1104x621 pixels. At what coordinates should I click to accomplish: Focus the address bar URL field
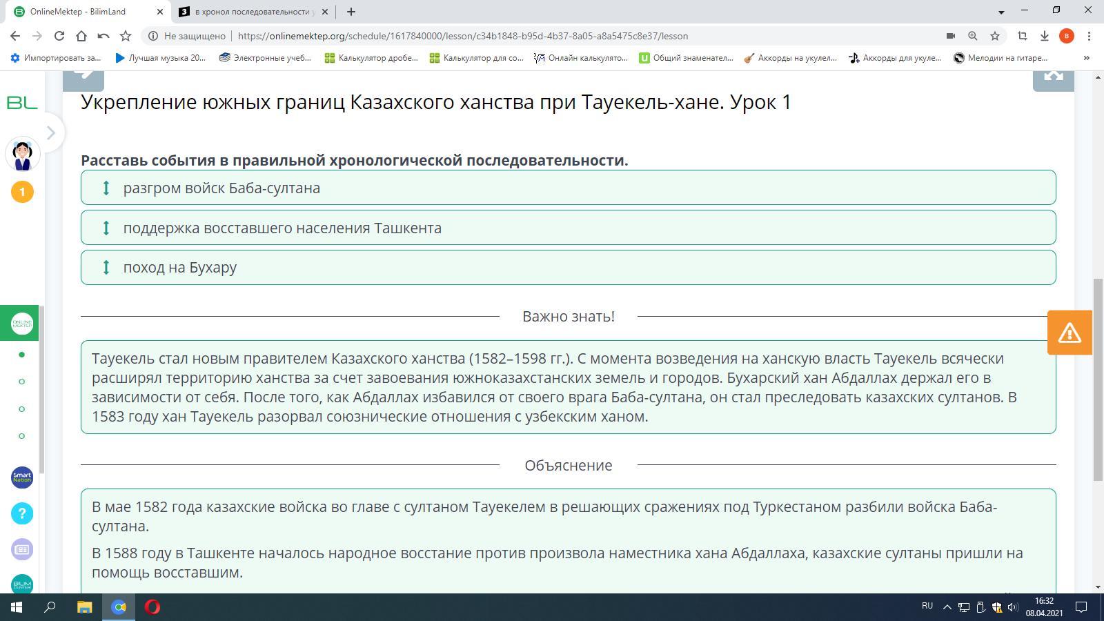click(x=462, y=36)
